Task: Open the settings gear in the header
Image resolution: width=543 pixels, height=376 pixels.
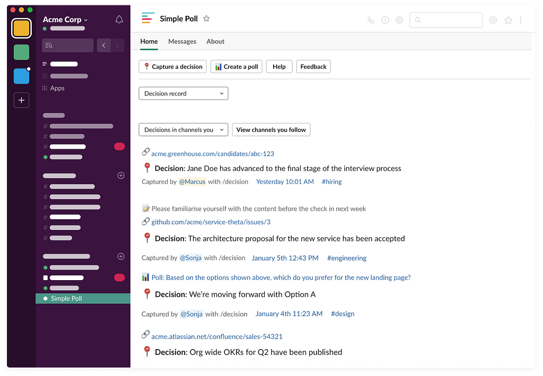Action: [399, 20]
